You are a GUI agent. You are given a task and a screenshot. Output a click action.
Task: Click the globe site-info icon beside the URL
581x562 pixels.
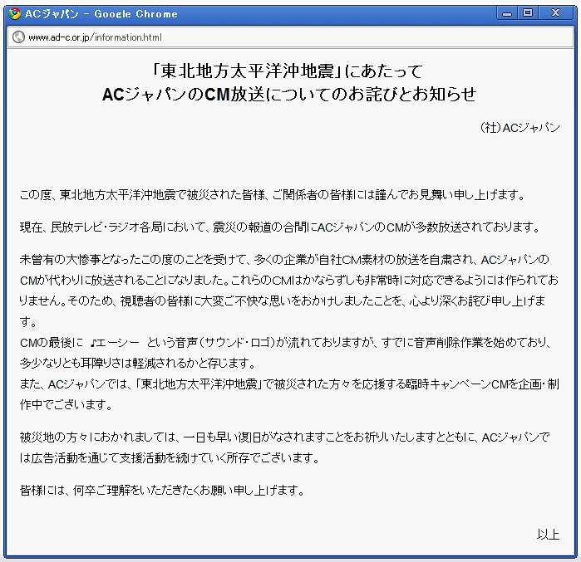(18, 37)
